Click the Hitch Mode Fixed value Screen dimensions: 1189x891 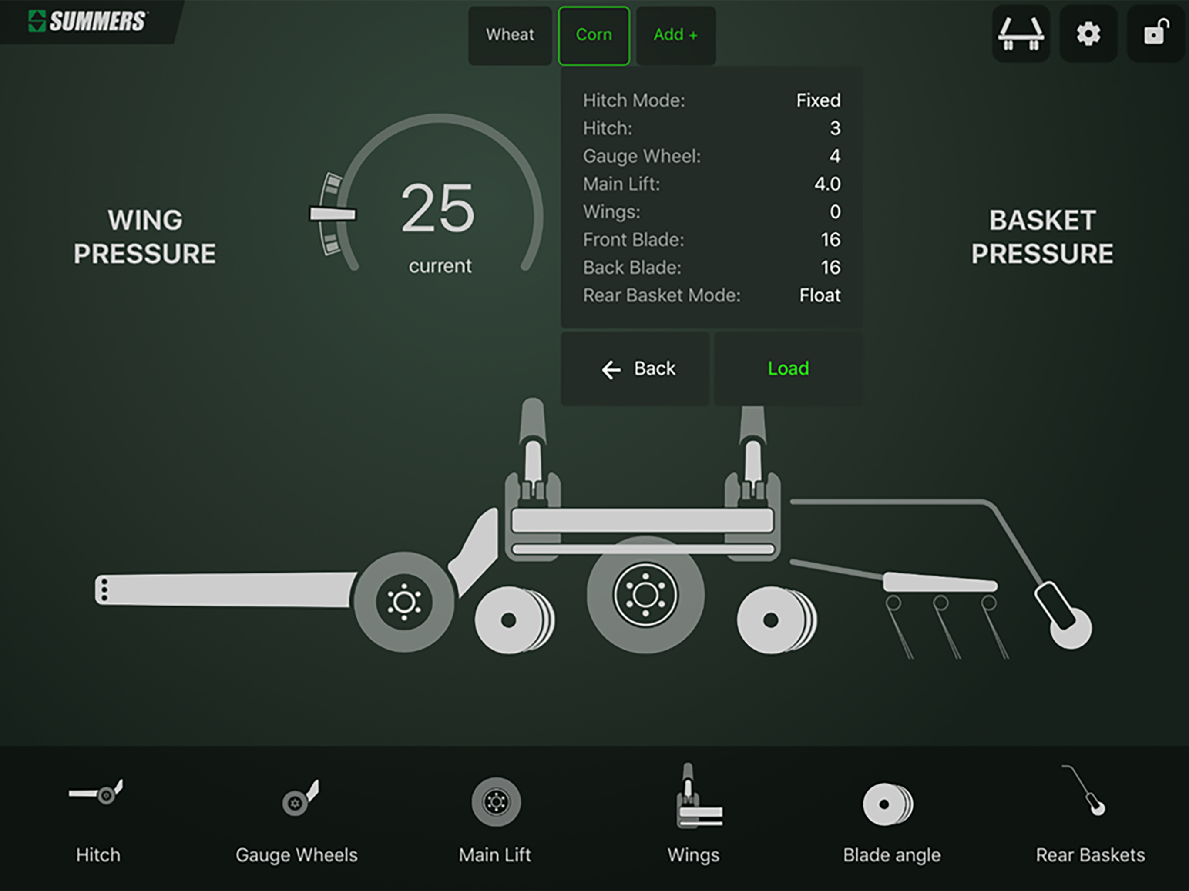tap(818, 100)
